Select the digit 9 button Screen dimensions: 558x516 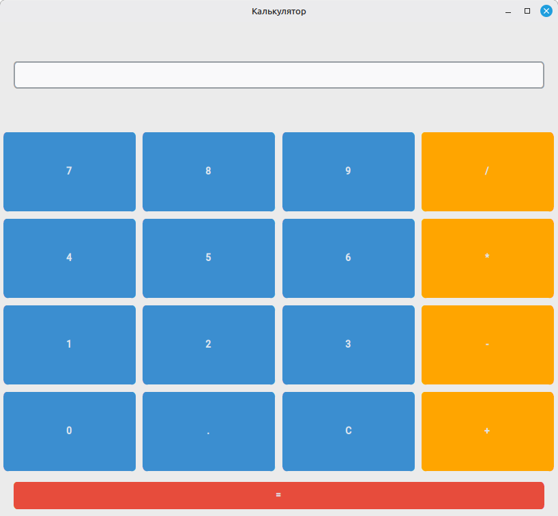pos(349,171)
